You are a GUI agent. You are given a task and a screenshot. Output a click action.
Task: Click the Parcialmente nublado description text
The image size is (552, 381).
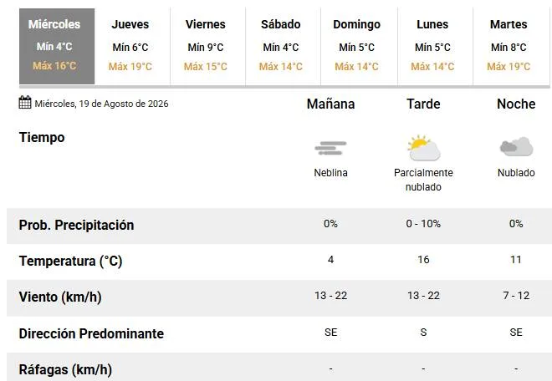[x=423, y=180]
